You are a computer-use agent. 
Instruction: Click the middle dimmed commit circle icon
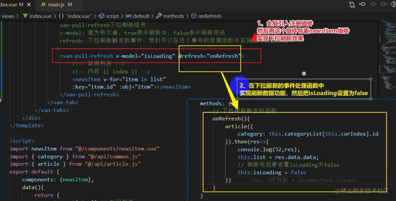click(x=373, y=4)
